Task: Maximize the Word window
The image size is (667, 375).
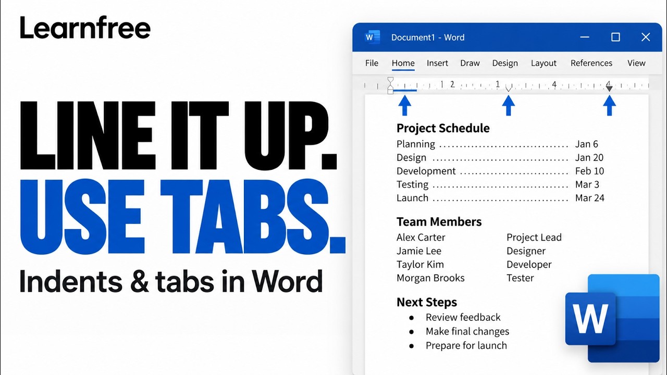Action: pyautogui.click(x=615, y=37)
